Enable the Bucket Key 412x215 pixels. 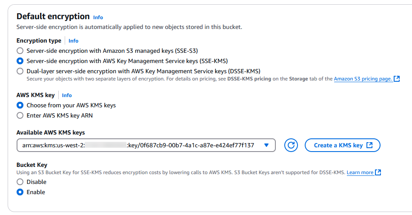pos(20,192)
